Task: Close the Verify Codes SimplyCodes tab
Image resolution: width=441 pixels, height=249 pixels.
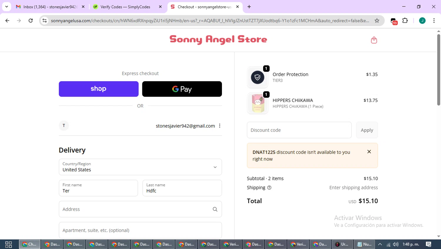Action: click(160, 6)
